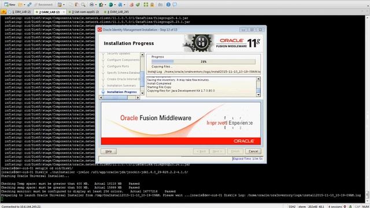Click the 'Connected to 10.6.144.245:22' status text
370x208 pixels.
tap(21, 207)
